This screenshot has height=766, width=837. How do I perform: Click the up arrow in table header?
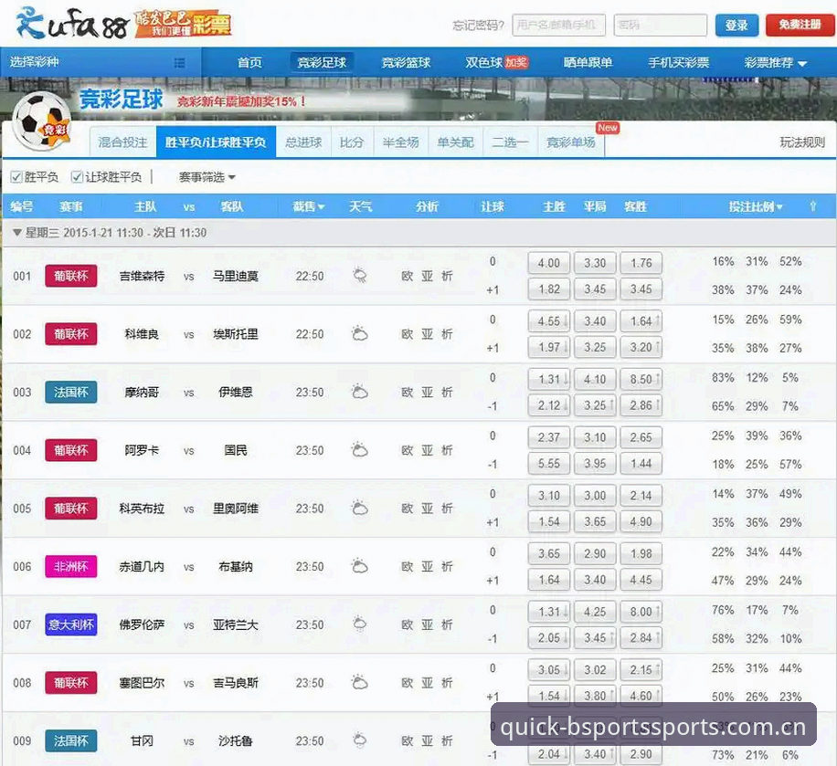point(813,206)
